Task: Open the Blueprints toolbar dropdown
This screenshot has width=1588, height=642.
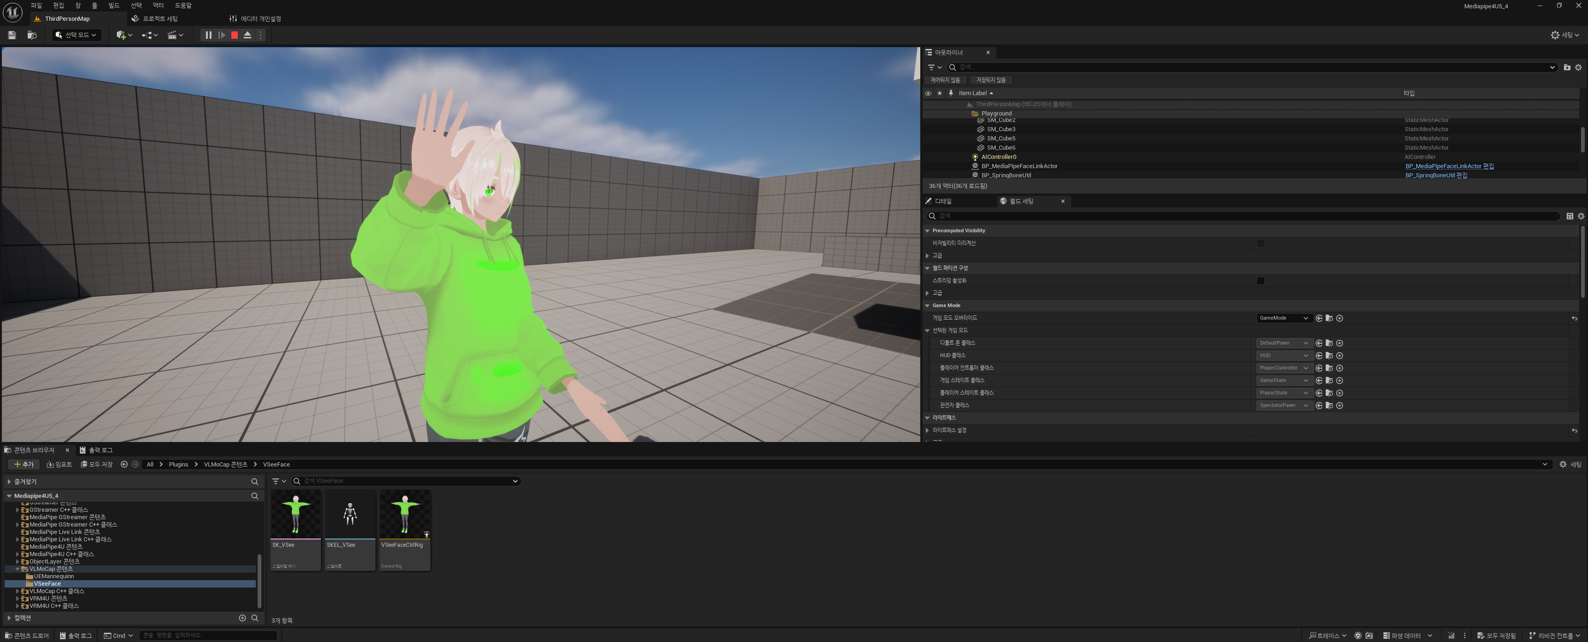Action: point(150,35)
